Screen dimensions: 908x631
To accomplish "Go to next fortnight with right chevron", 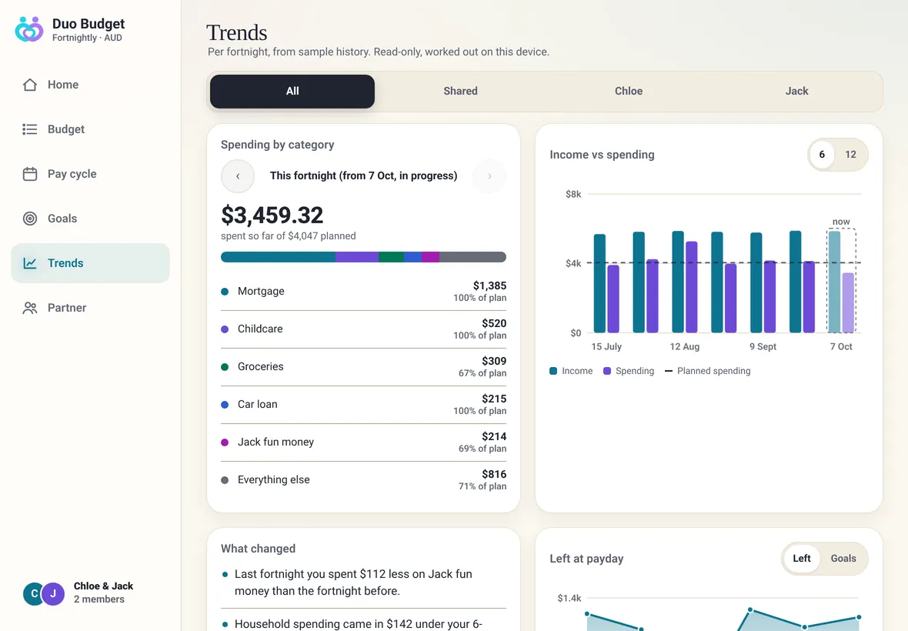I will pos(489,176).
